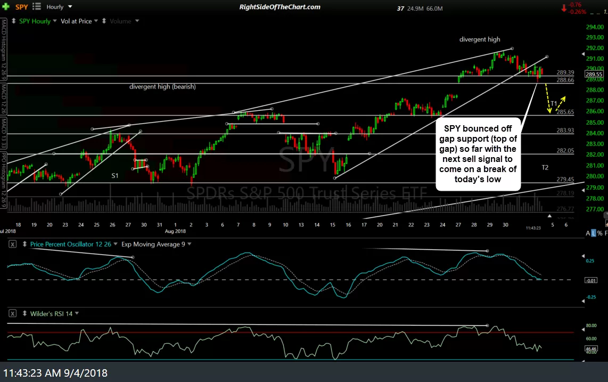Click the 285.65 price level label
608x382 pixels.
[565, 112]
